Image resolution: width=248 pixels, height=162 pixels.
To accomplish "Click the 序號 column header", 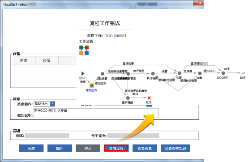I will 24,60.
